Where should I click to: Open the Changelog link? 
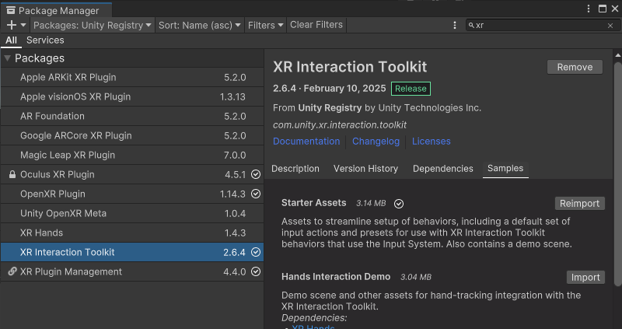pos(376,142)
